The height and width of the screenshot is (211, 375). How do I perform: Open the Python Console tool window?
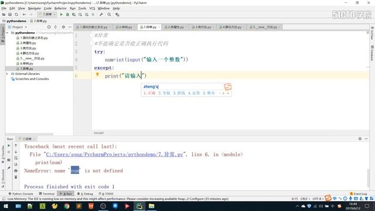21,194
